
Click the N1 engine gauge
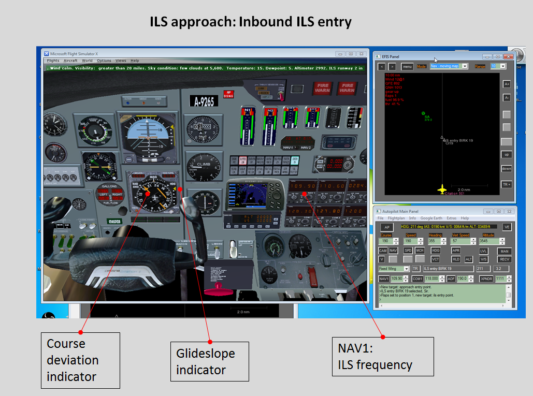pos(248,126)
